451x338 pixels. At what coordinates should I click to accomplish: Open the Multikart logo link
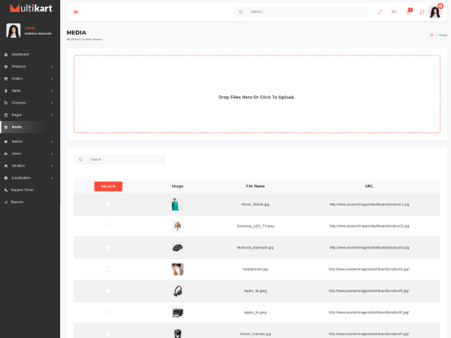click(x=30, y=11)
